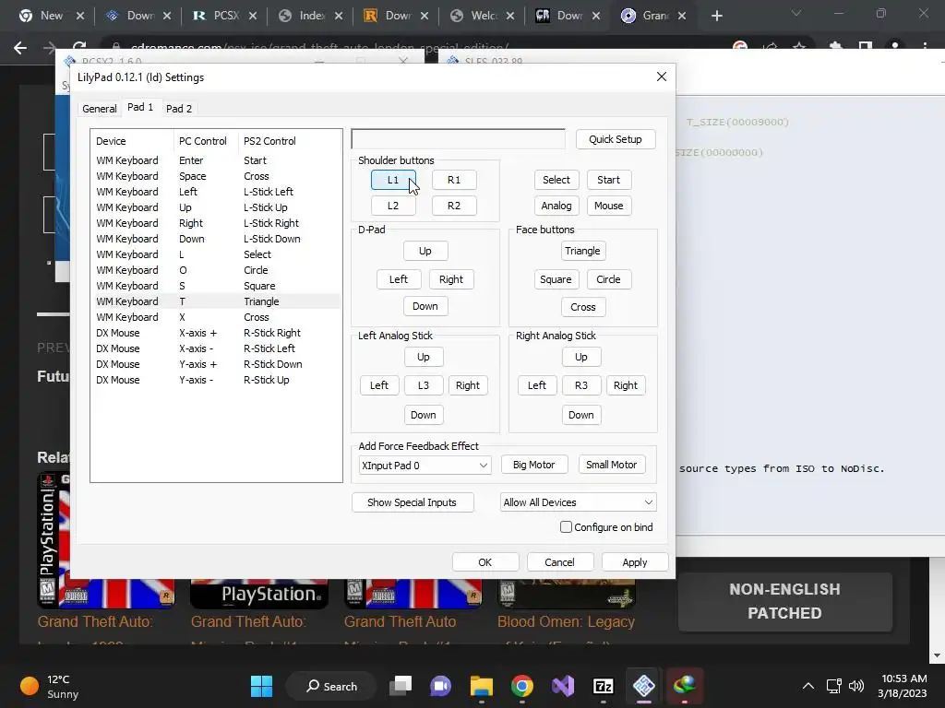Open Chrome extensions puzzle icon
Screen dimensions: 945x708
click(x=835, y=48)
